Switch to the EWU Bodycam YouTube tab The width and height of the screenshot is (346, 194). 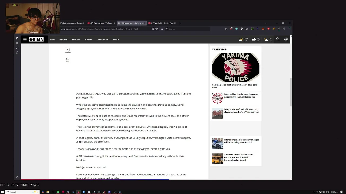(x=101, y=23)
